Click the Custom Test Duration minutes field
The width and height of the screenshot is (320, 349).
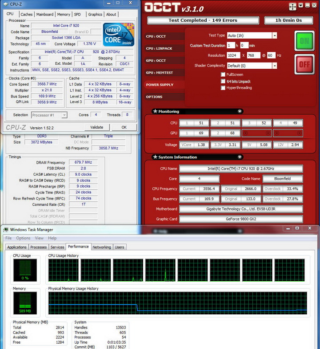(244, 45)
